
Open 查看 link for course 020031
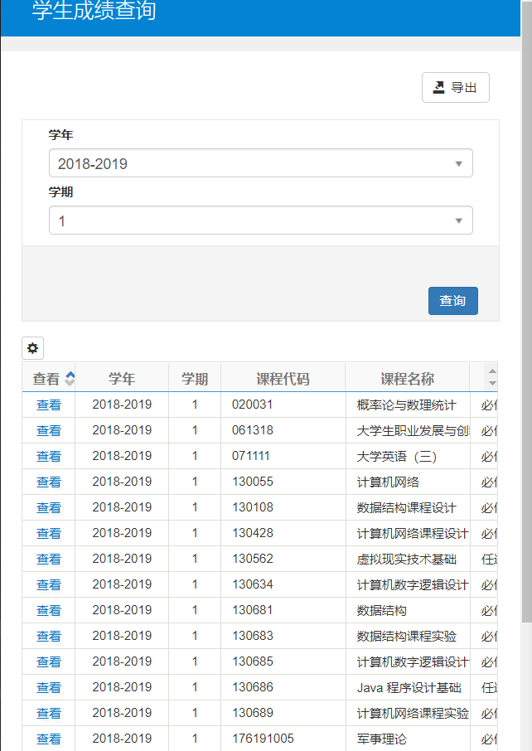(49, 405)
